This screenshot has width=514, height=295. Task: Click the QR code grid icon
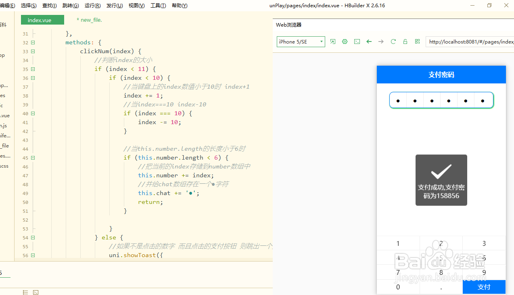click(x=418, y=42)
